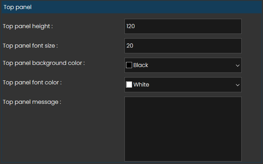263x164 pixels.
Task: Click the "Black" text in background dropdown
Action: pos(141,65)
